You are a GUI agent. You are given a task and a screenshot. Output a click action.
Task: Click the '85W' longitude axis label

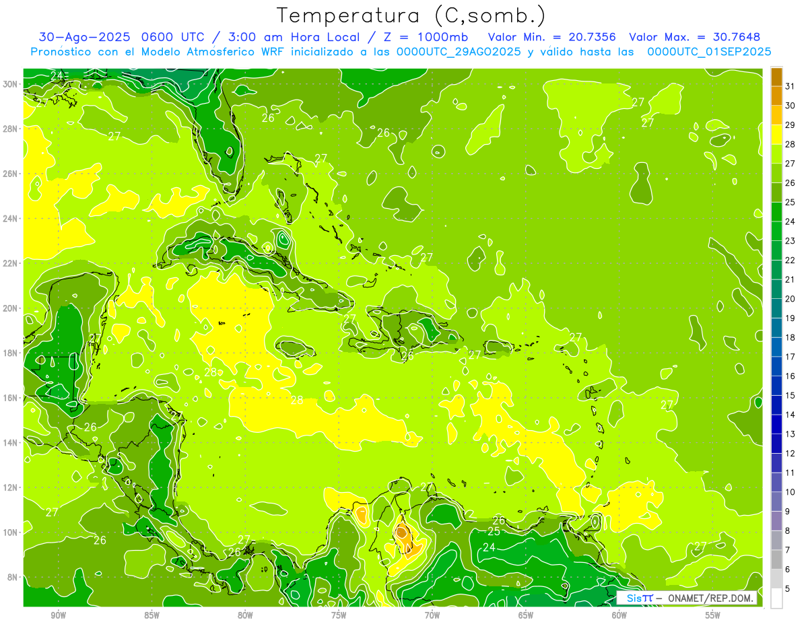[x=151, y=615]
